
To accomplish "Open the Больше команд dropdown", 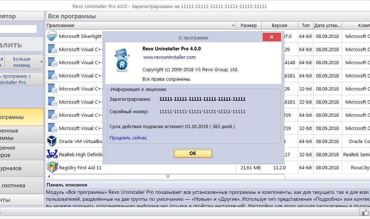I will [x=24, y=62].
